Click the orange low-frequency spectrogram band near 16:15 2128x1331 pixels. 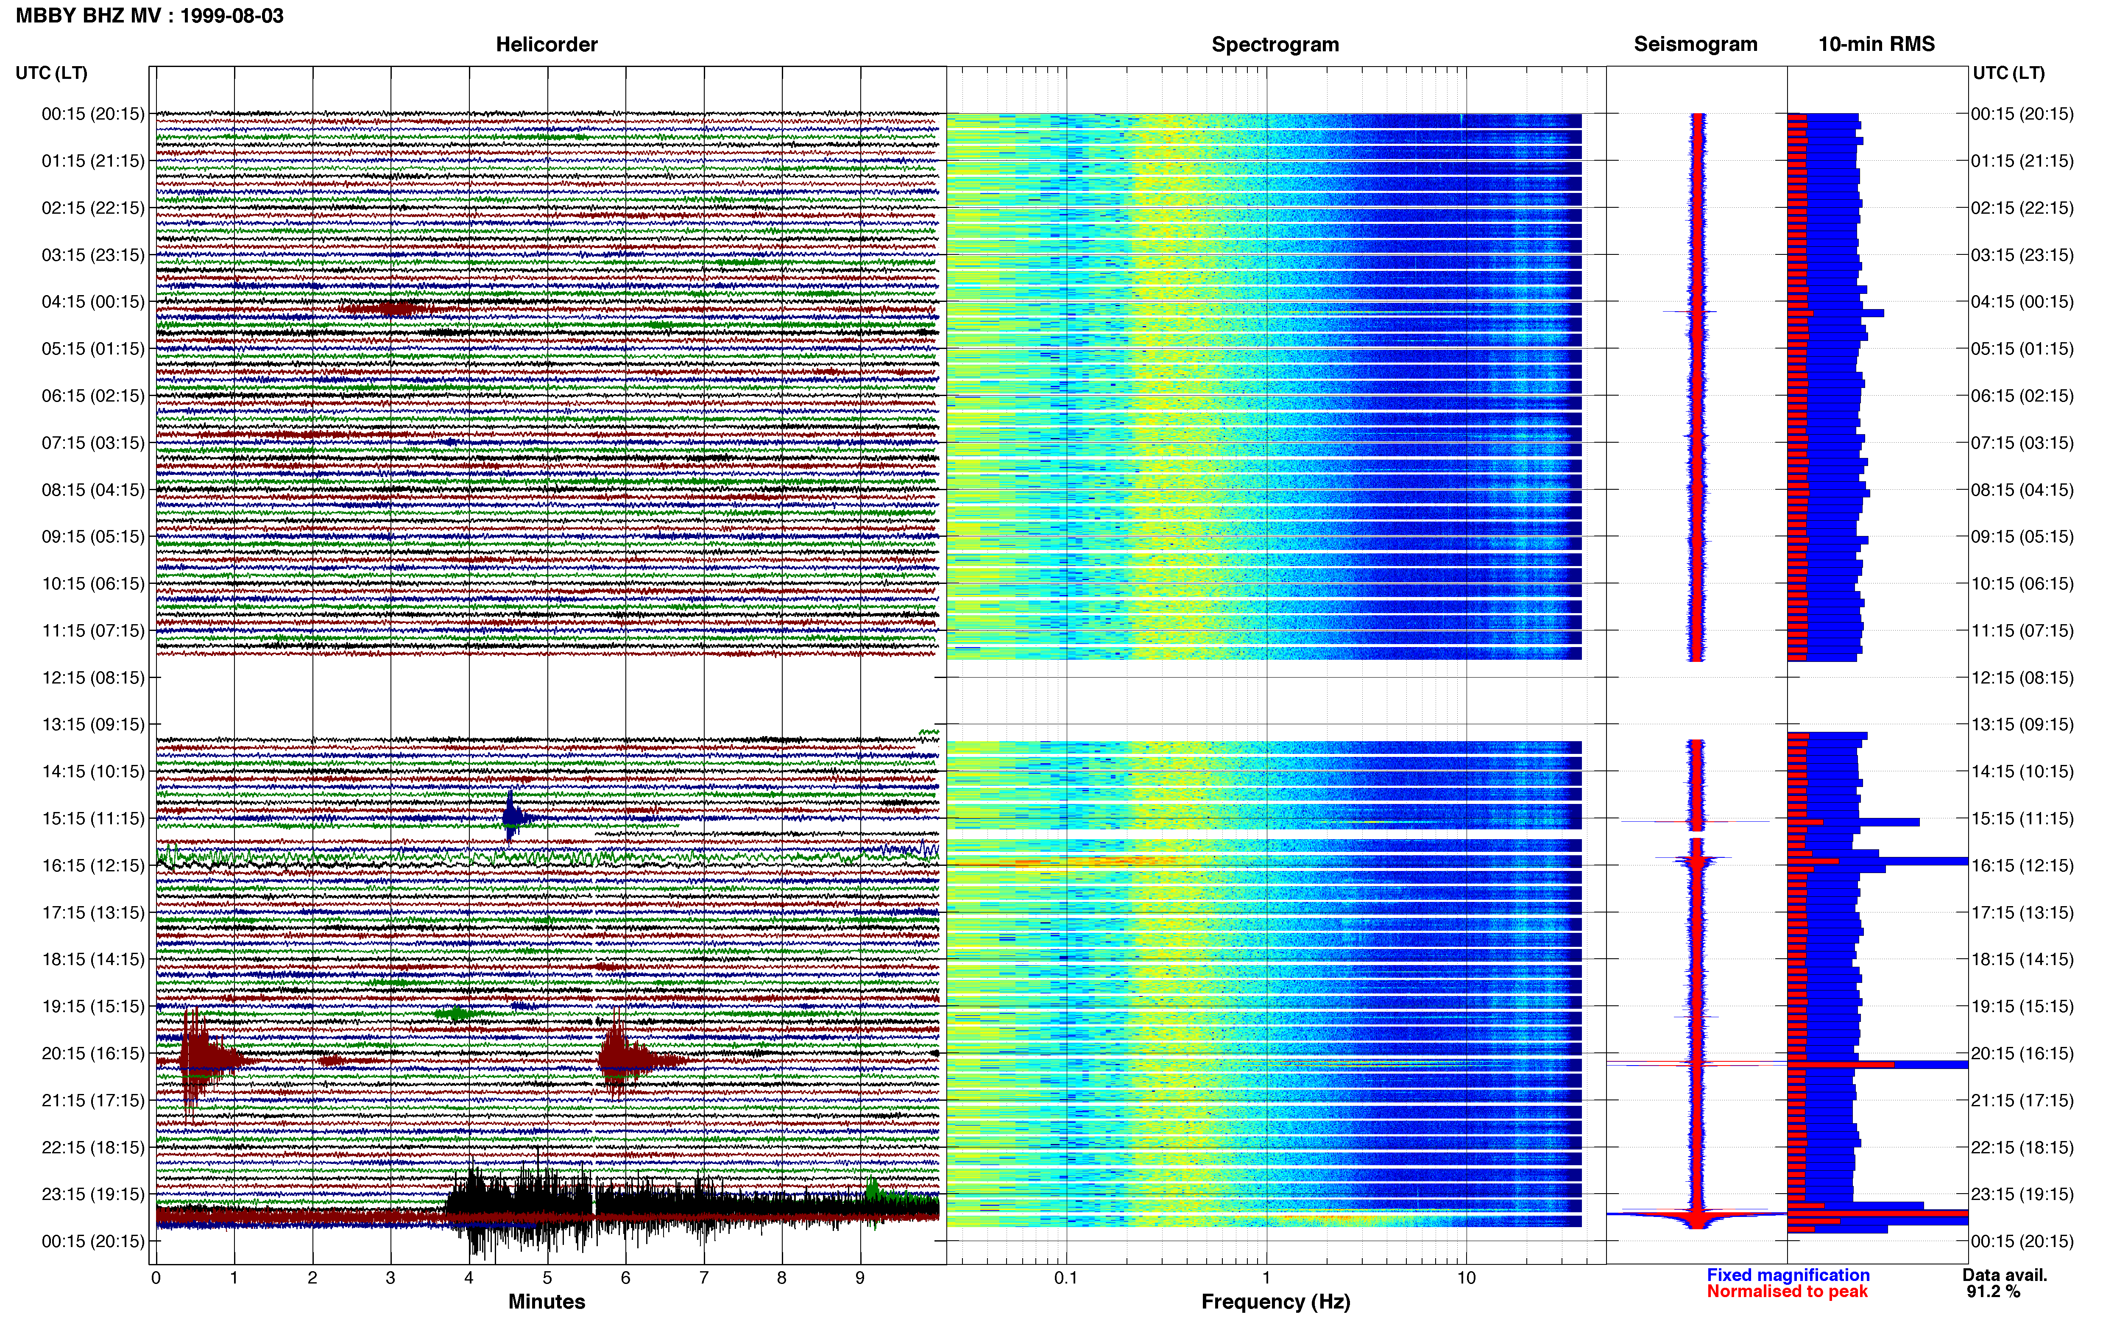1096,862
